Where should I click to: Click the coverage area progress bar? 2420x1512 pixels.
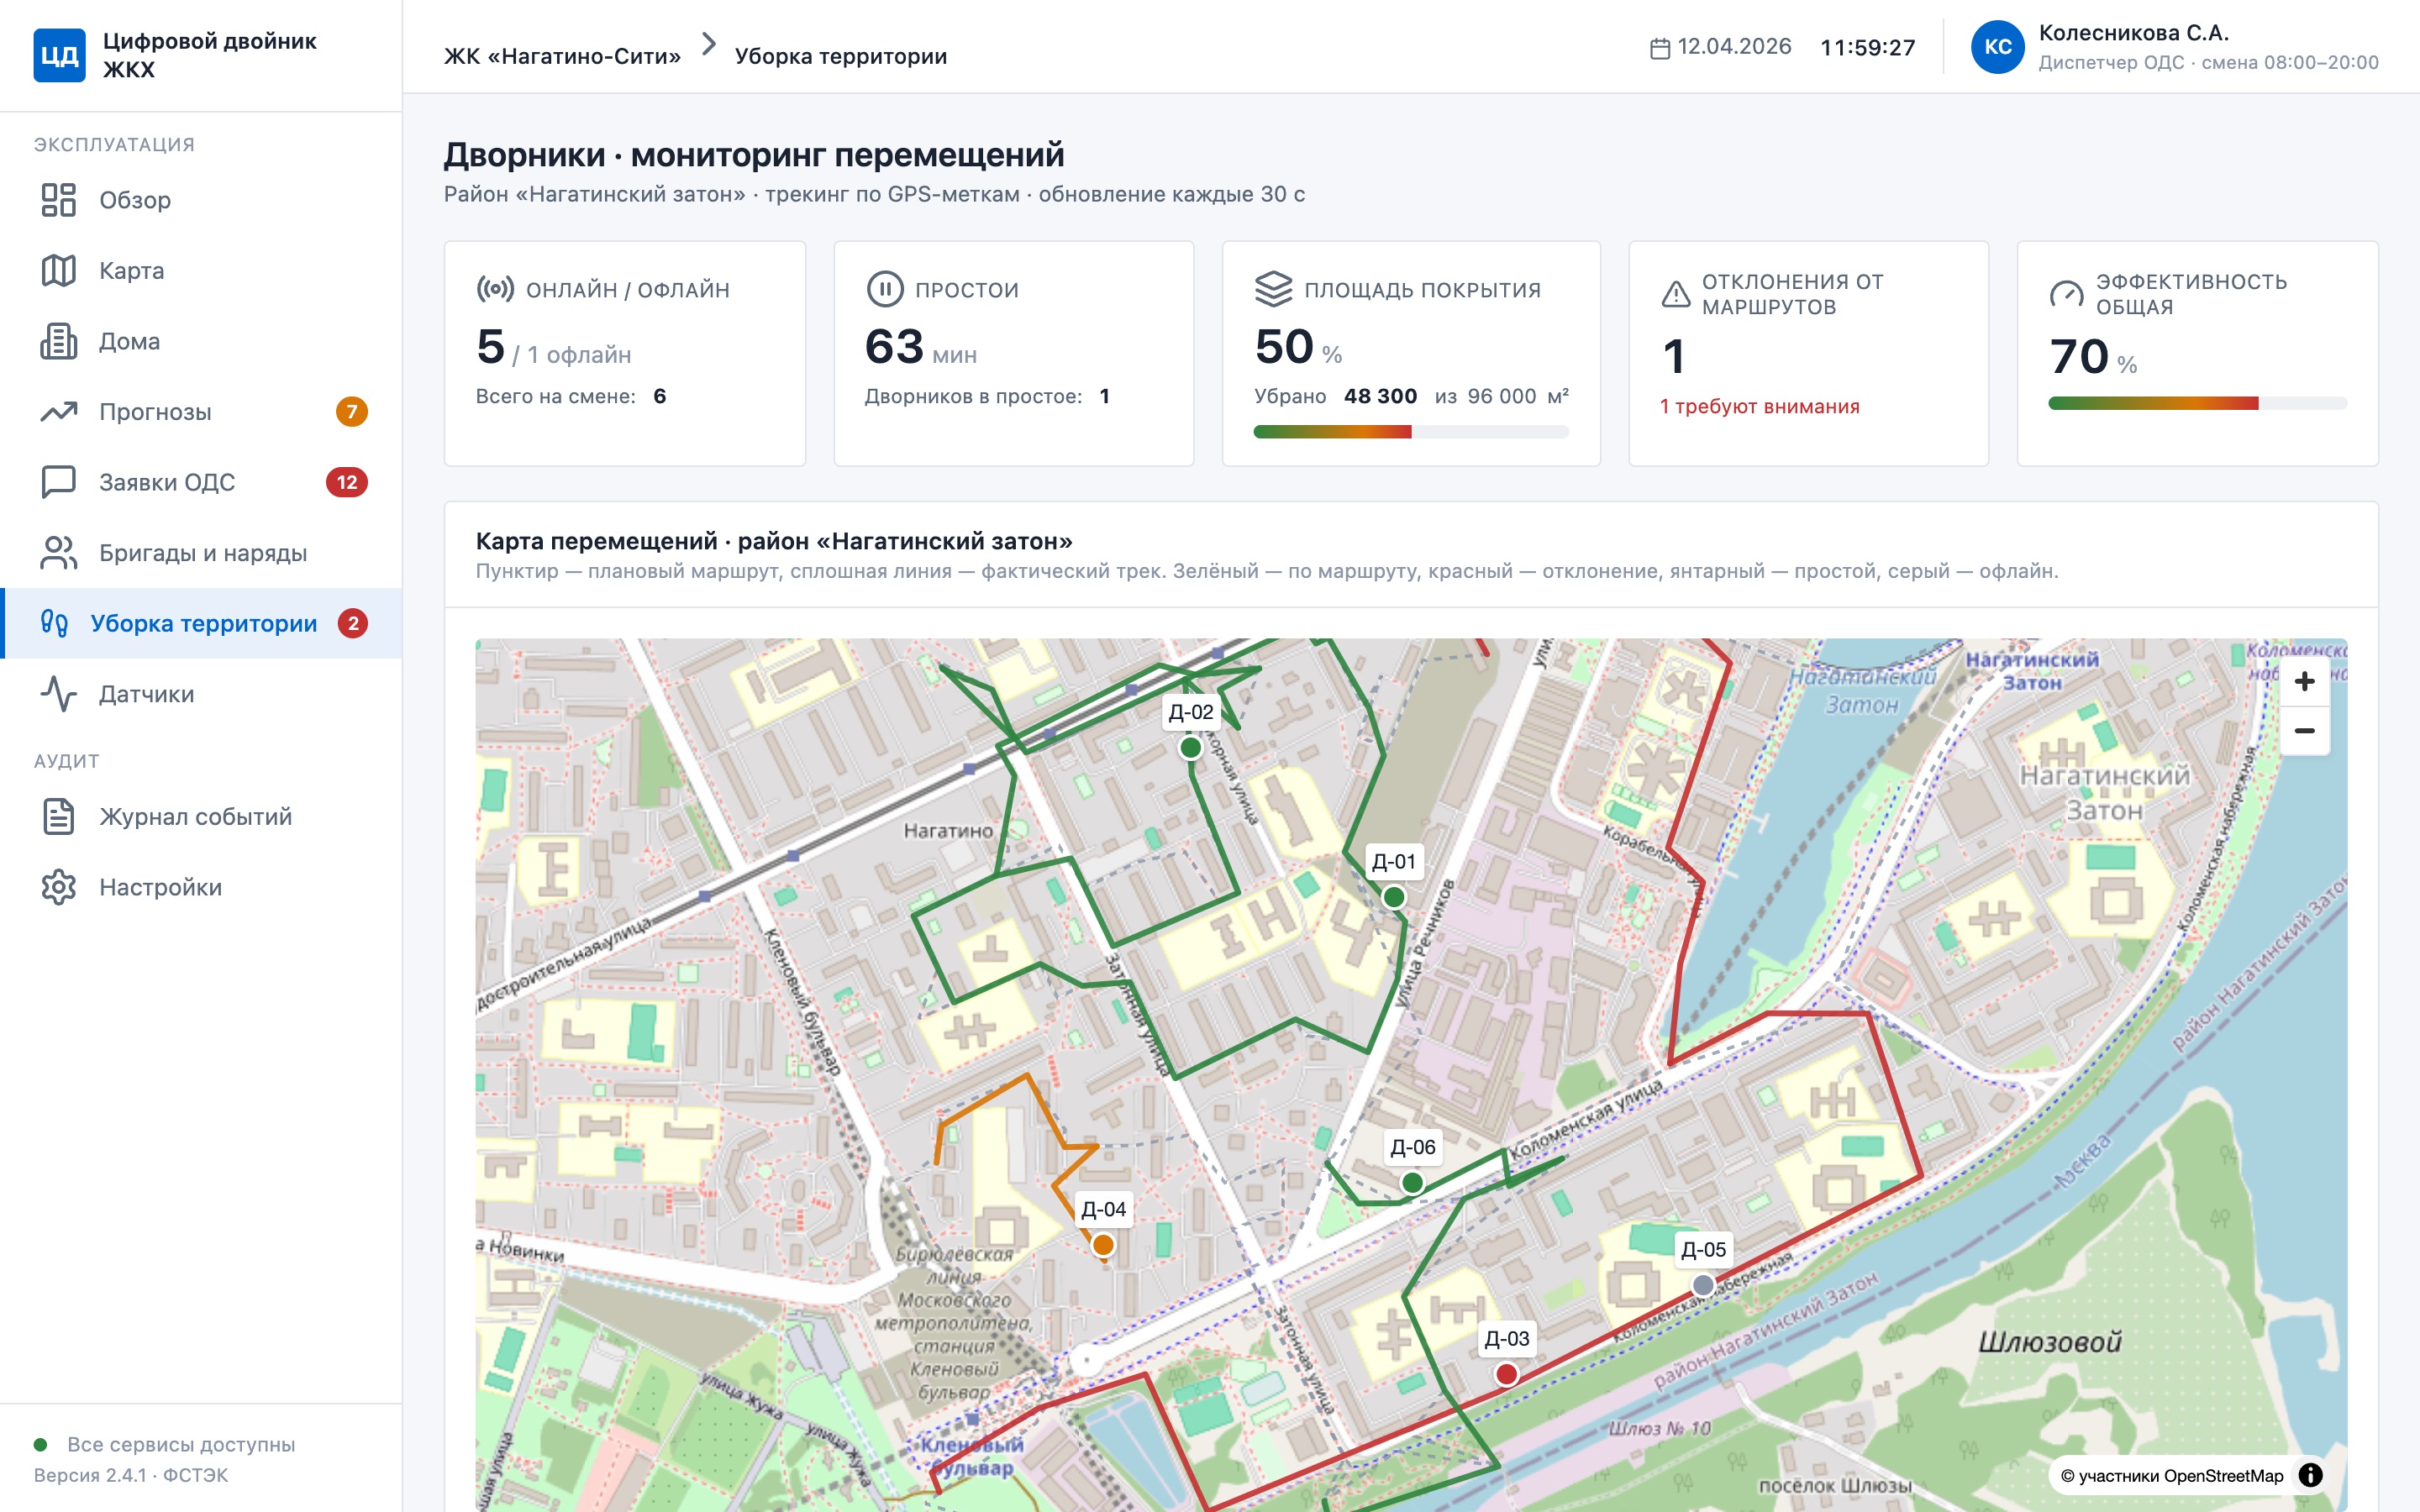point(1411,432)
